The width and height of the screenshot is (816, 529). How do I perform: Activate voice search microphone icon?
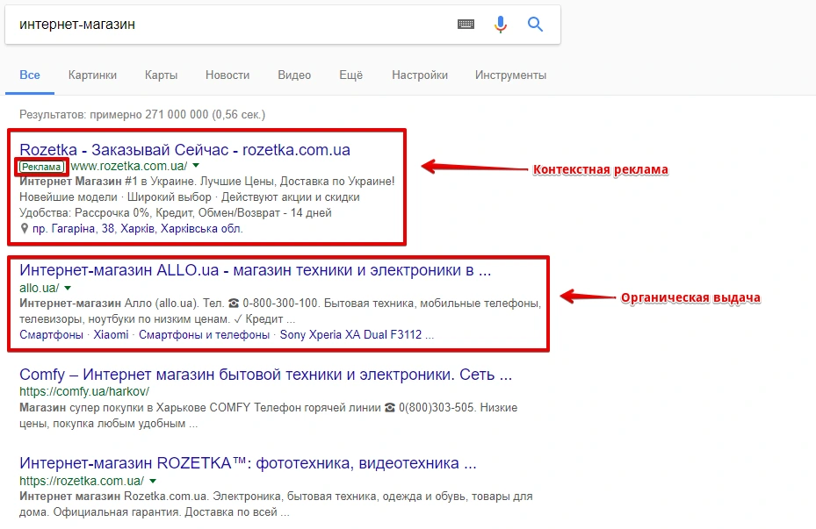tap(501, 25)
